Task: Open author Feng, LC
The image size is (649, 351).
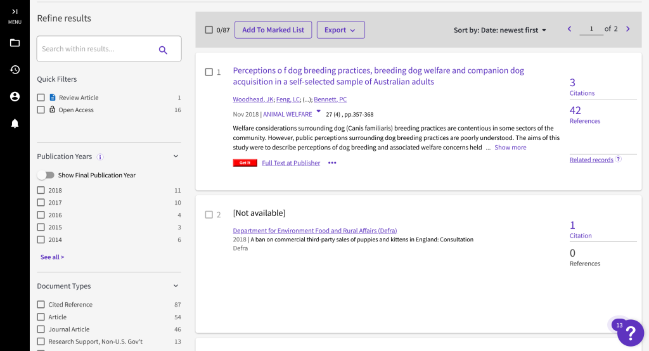Action: click(x=288, y=99)
